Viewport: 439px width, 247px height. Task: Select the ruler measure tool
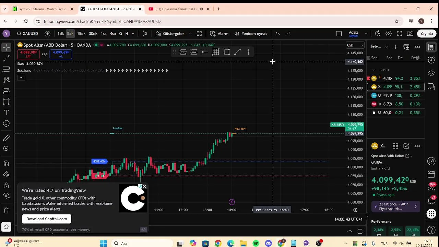[6, 138]
